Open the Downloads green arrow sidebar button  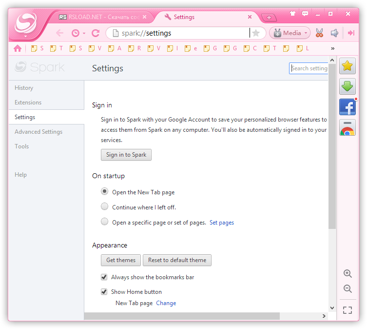point(348,86)
